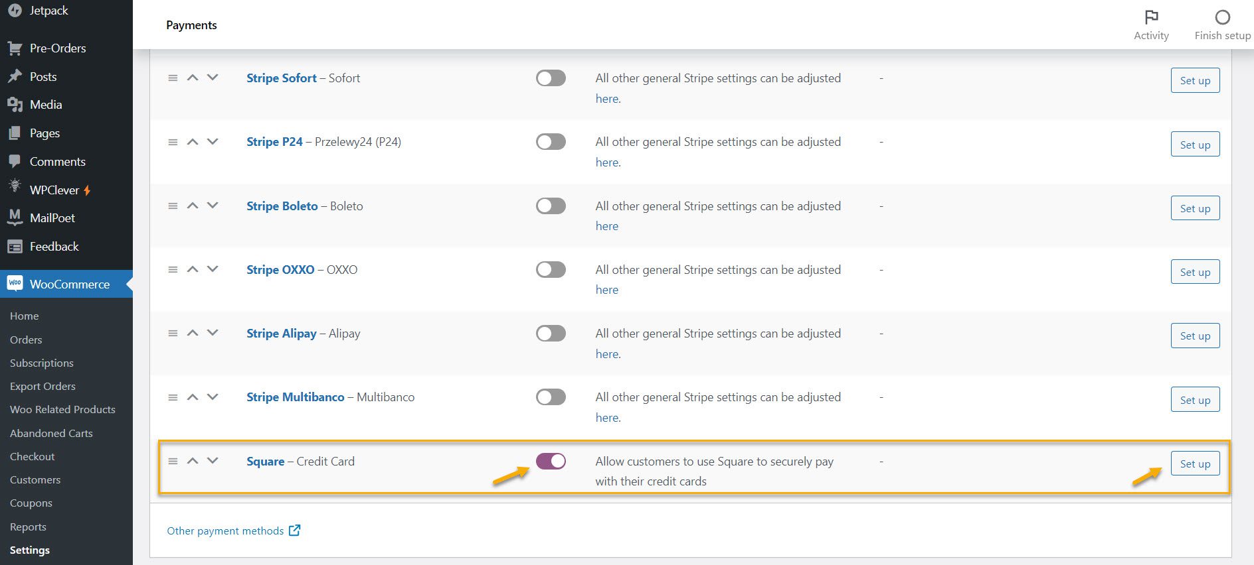Click 'here' link in Stripe P24 description
The image size is (1254, 565).
tap(607, 162)
